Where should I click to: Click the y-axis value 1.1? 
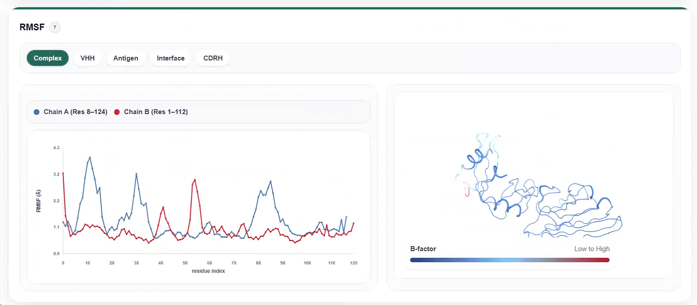click(56, 227)
